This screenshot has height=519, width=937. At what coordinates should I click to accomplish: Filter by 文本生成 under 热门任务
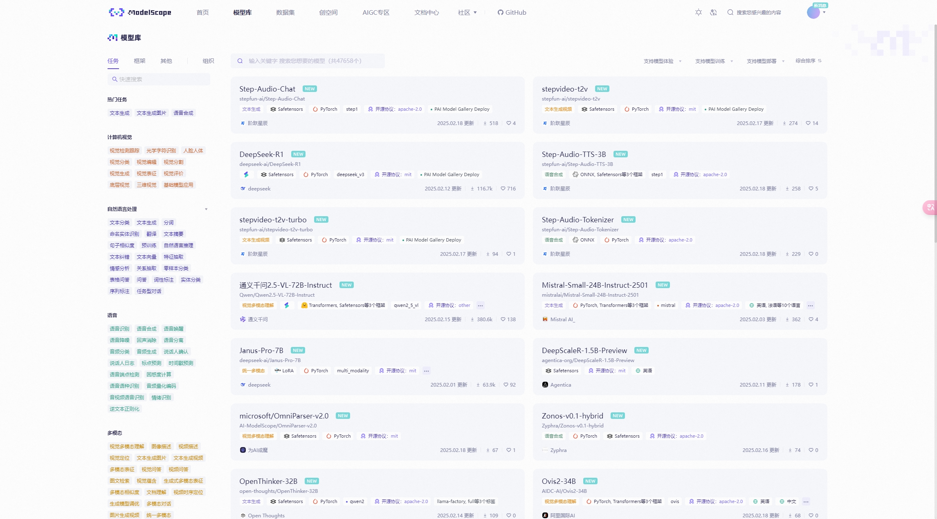point(119,113)
